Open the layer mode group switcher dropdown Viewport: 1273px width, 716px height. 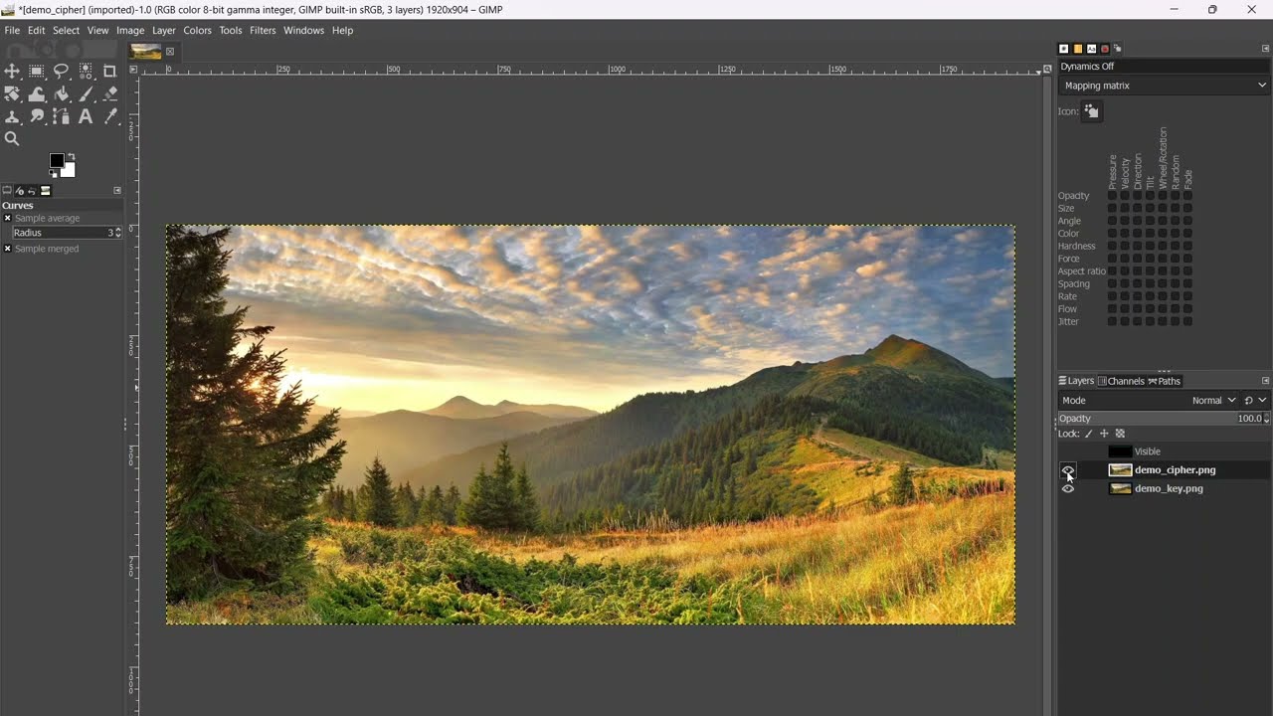1255,400
